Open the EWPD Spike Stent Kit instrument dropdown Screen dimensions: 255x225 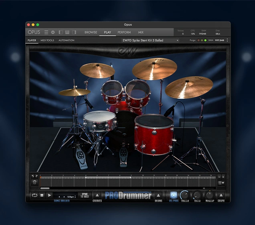coord(150,40)
